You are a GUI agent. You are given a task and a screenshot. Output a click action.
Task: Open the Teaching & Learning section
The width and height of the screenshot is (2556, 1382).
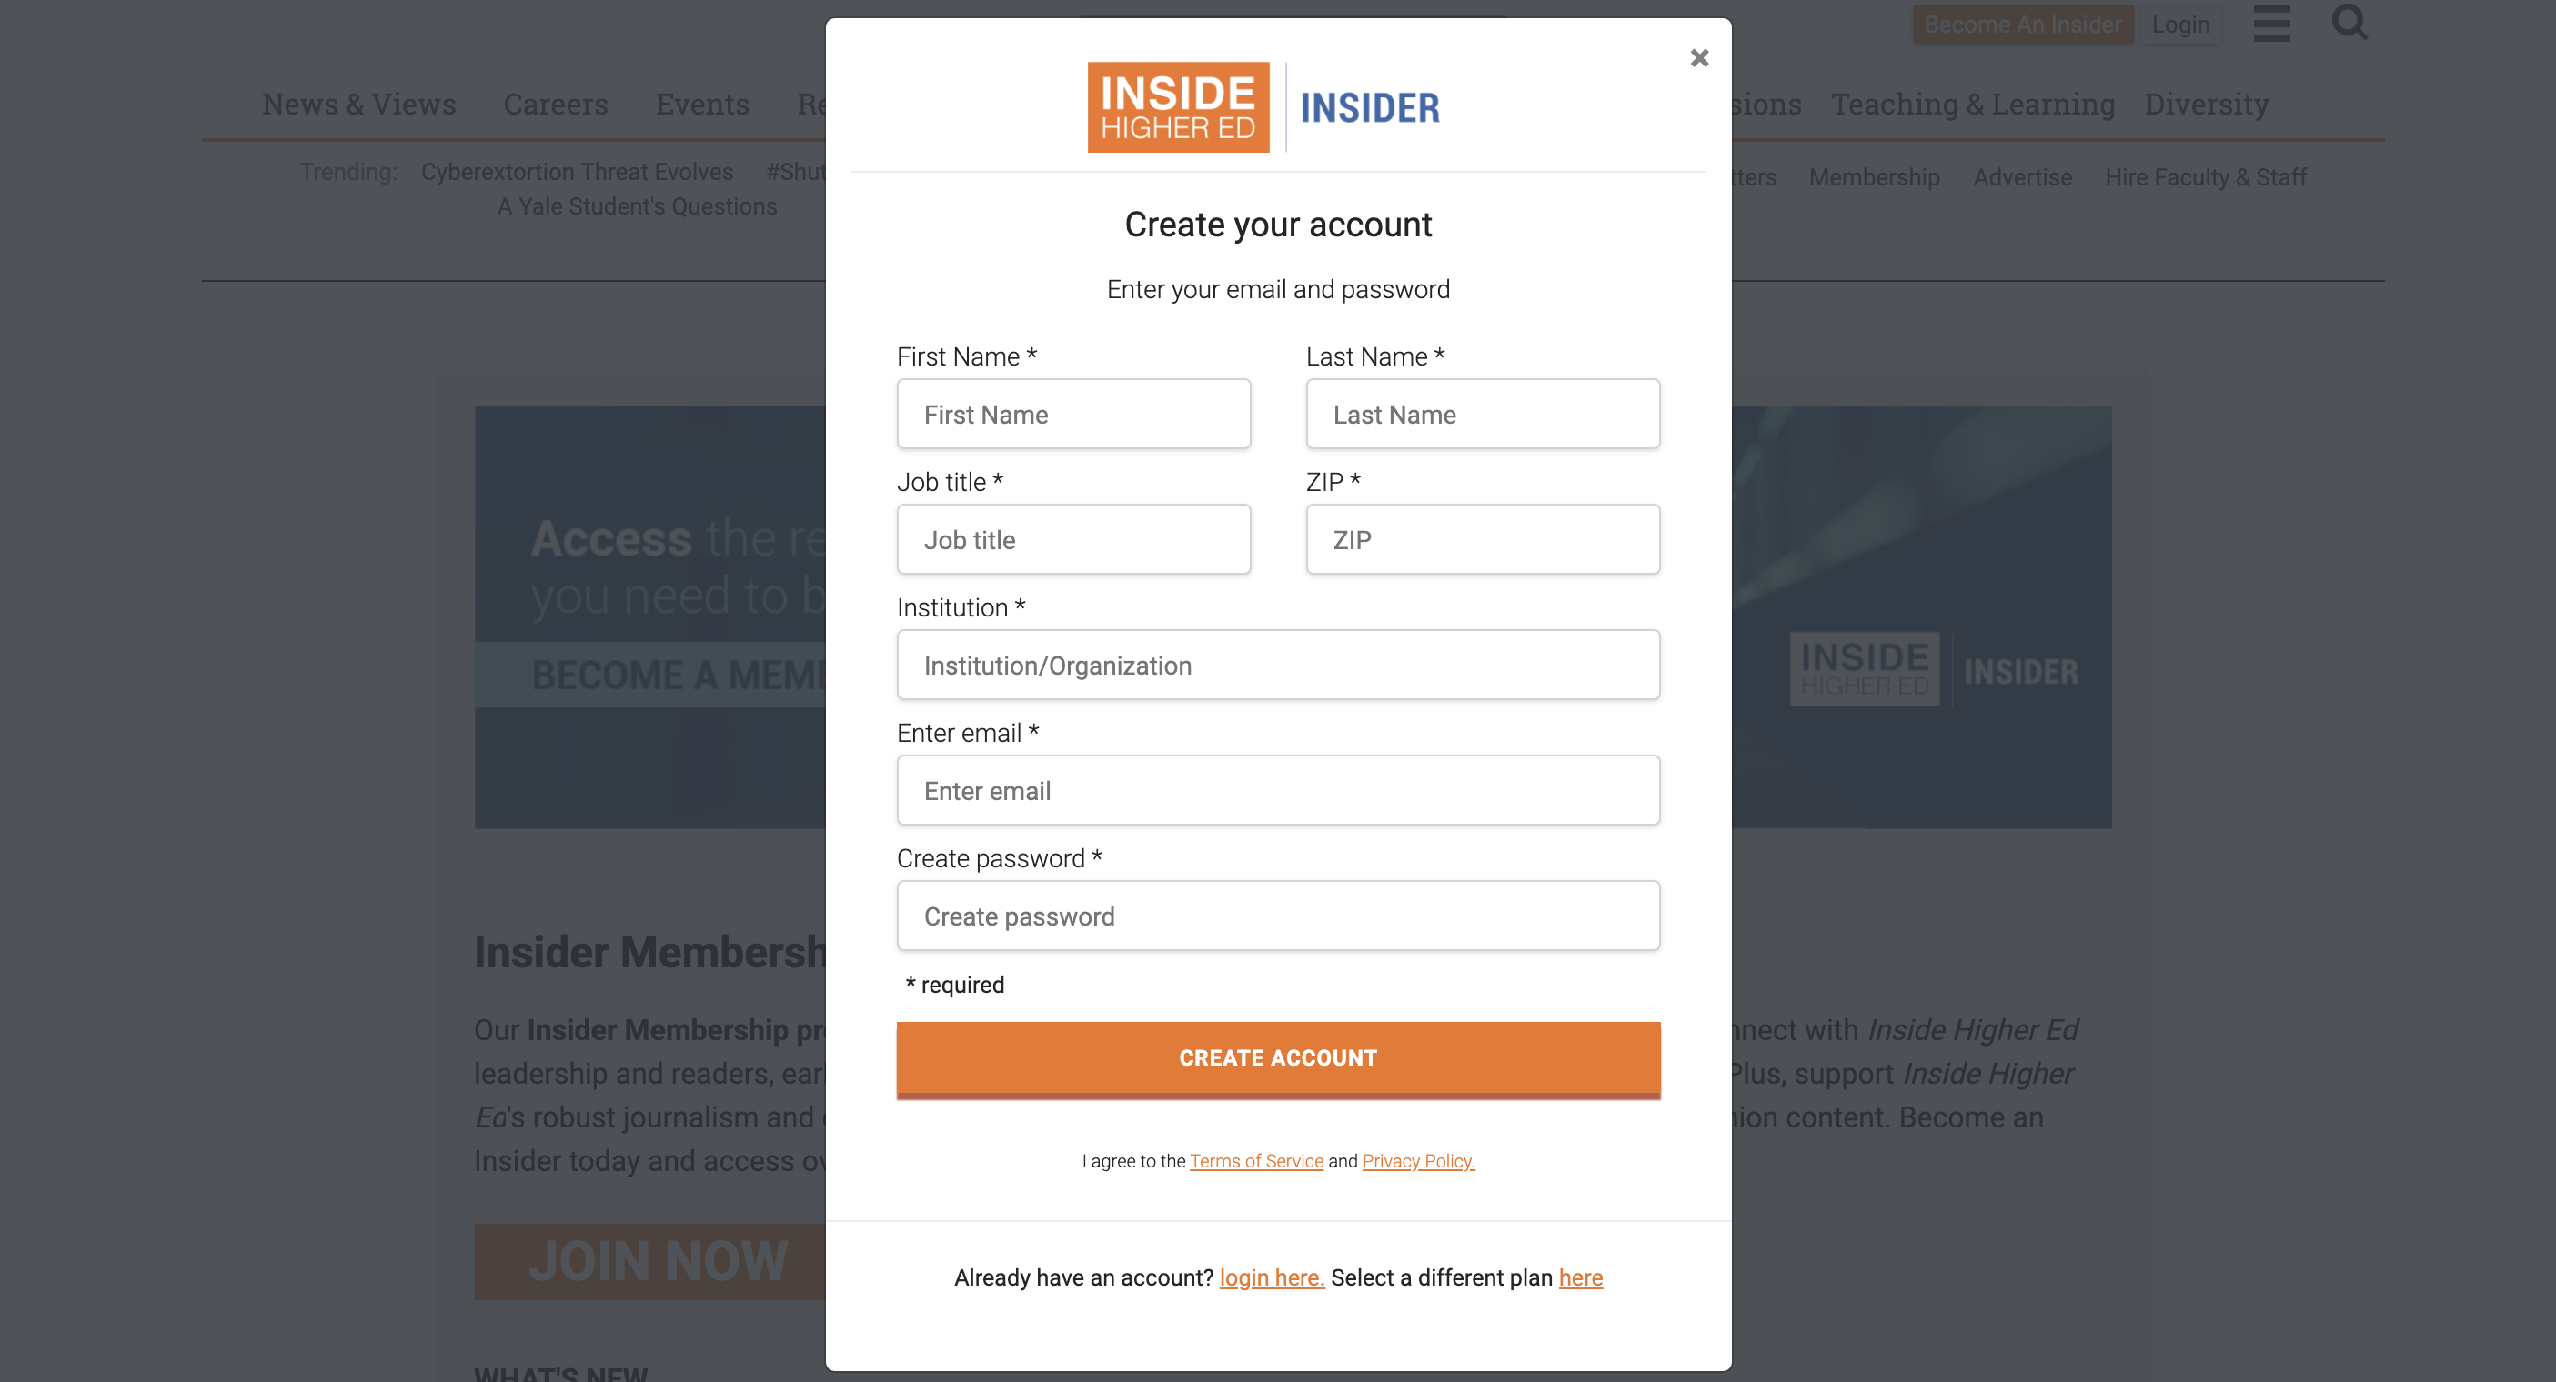[x=1973, y=105]
